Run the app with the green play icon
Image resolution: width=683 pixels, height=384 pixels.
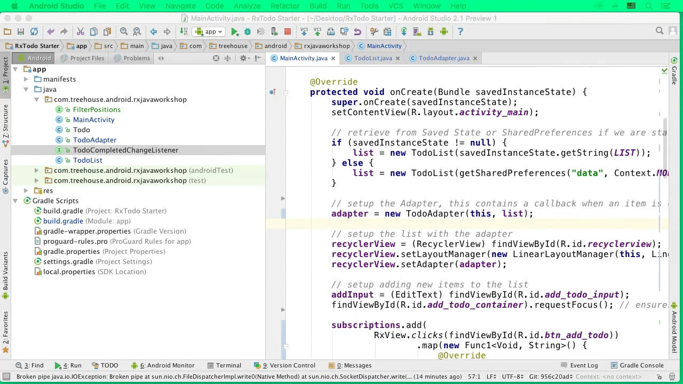[234, 31]
